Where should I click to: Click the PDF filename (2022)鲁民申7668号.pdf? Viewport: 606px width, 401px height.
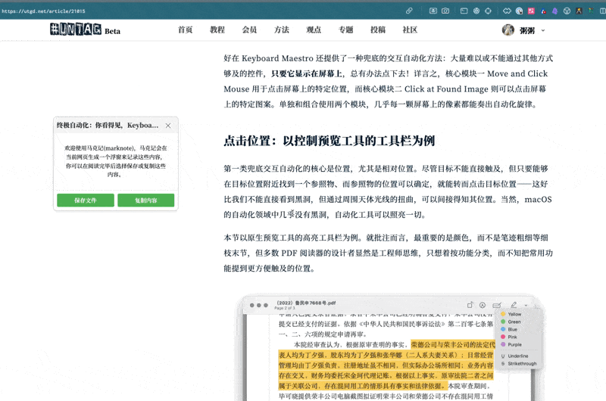pyautogui.click(x=306, y=303)
